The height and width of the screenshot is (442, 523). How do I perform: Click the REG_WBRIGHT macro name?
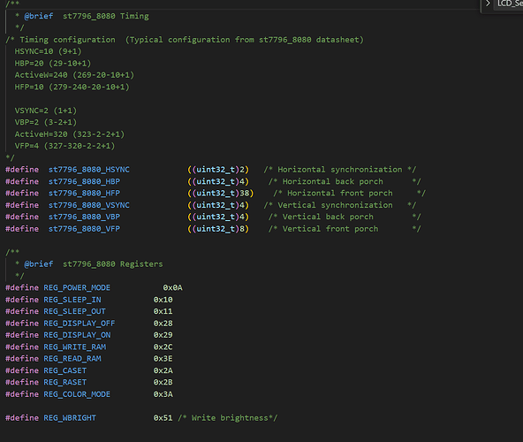[x=70, y=418]
